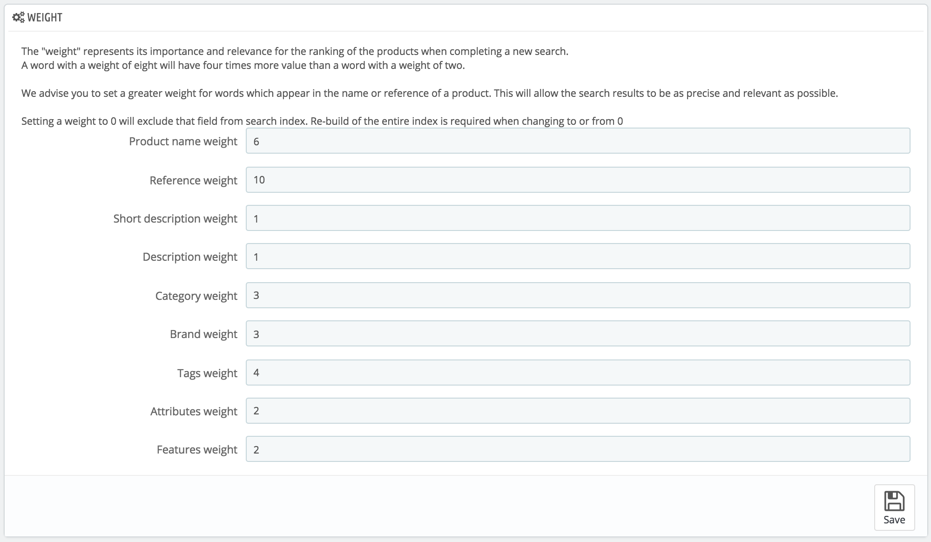
Task: Click the WEIGHT panel heading
Action: click(45, 18)
